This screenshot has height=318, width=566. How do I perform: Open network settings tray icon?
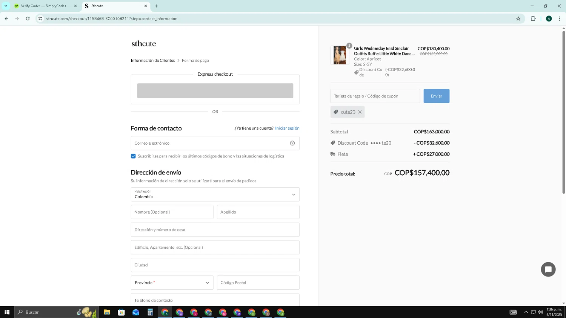tap(533, 312)
